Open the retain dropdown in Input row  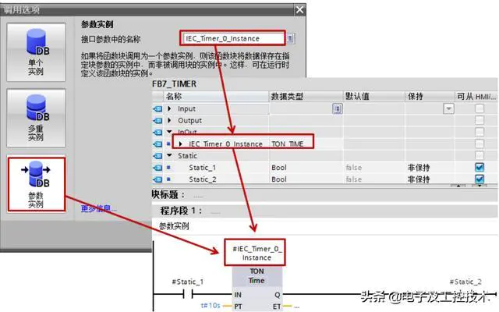click(x=448, y=108)
